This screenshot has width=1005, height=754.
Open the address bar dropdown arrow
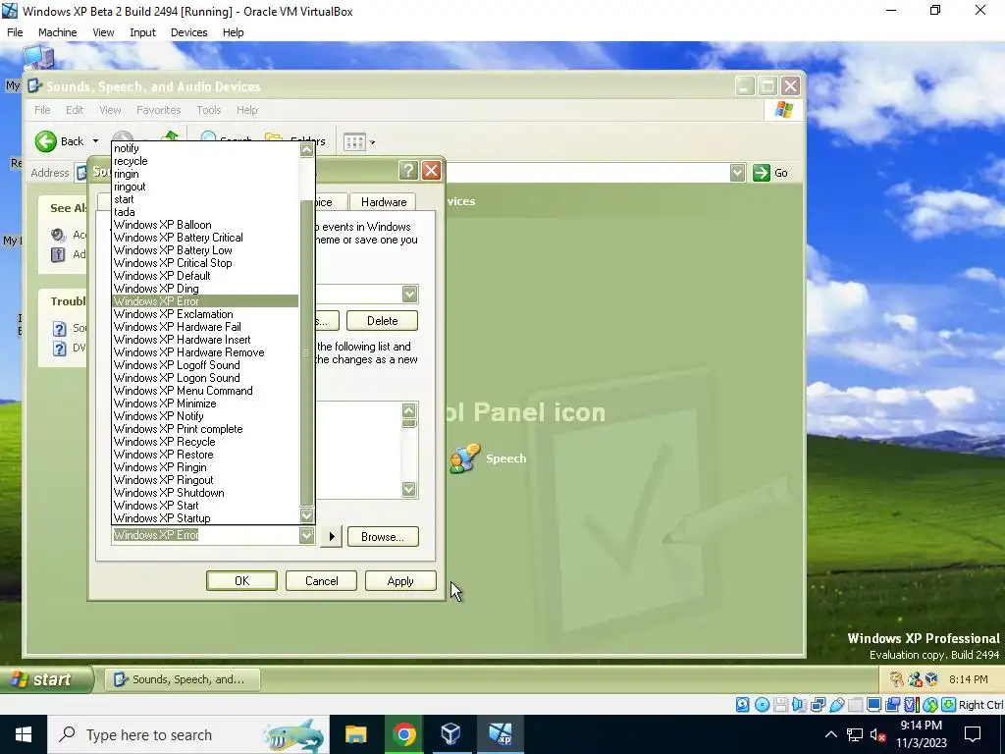tap(738, 173)
